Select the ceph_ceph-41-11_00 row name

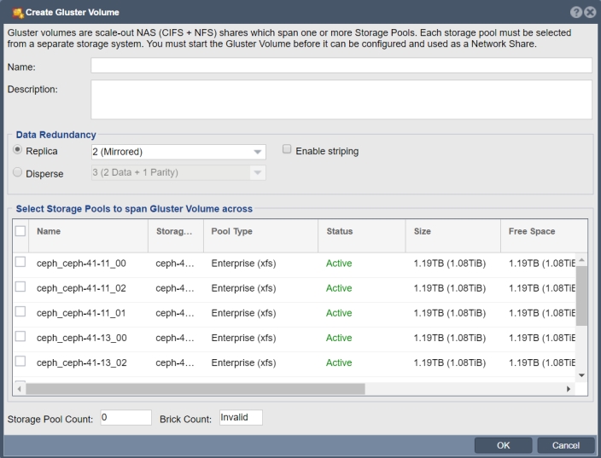(81, 264)
